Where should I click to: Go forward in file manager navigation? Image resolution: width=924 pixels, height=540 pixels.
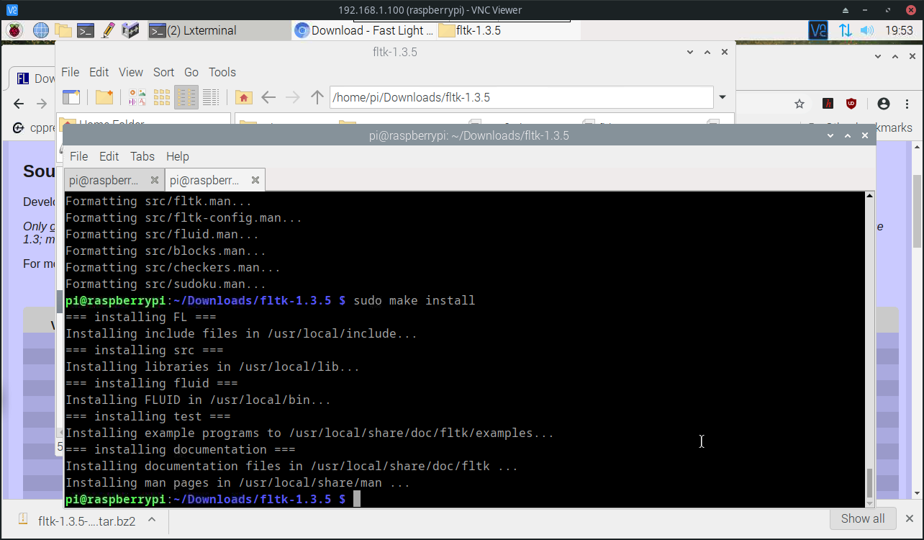pyautogui.click(x=293, y=97)
